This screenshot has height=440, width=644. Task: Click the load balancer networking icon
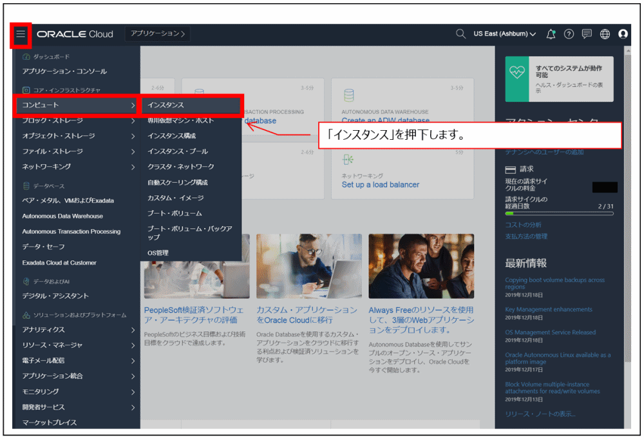(346, 158)
